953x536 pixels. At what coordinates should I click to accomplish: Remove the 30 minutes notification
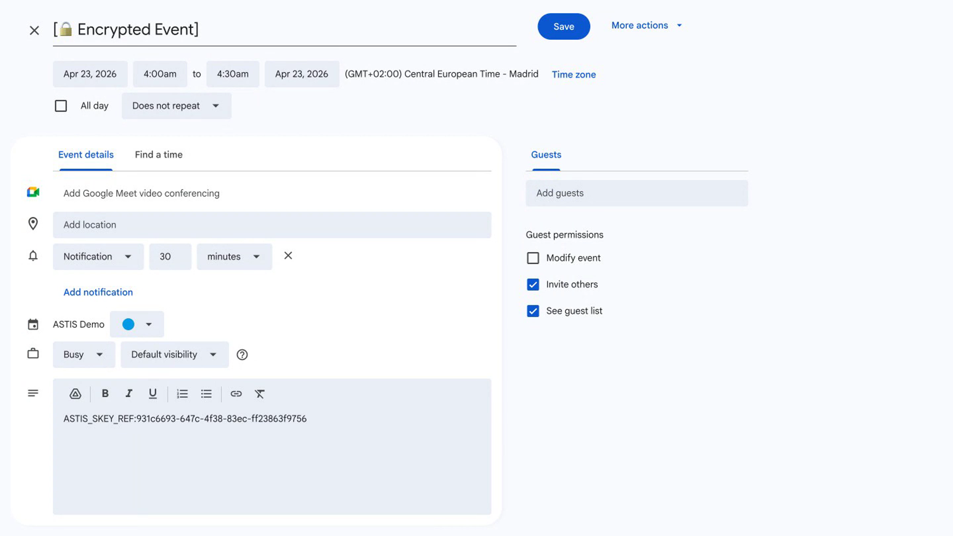(288, 256)
